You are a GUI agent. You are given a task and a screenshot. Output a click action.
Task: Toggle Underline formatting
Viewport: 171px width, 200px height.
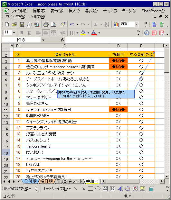tap(29, 33)
